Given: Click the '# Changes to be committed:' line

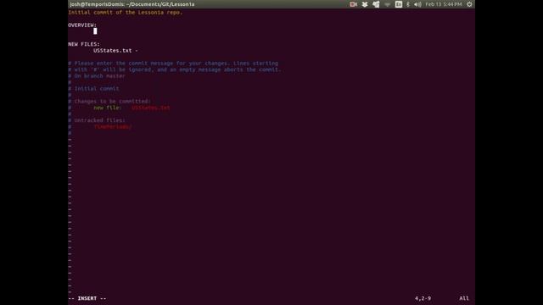Looking at the screenshot, I should (x=109, y=102).
